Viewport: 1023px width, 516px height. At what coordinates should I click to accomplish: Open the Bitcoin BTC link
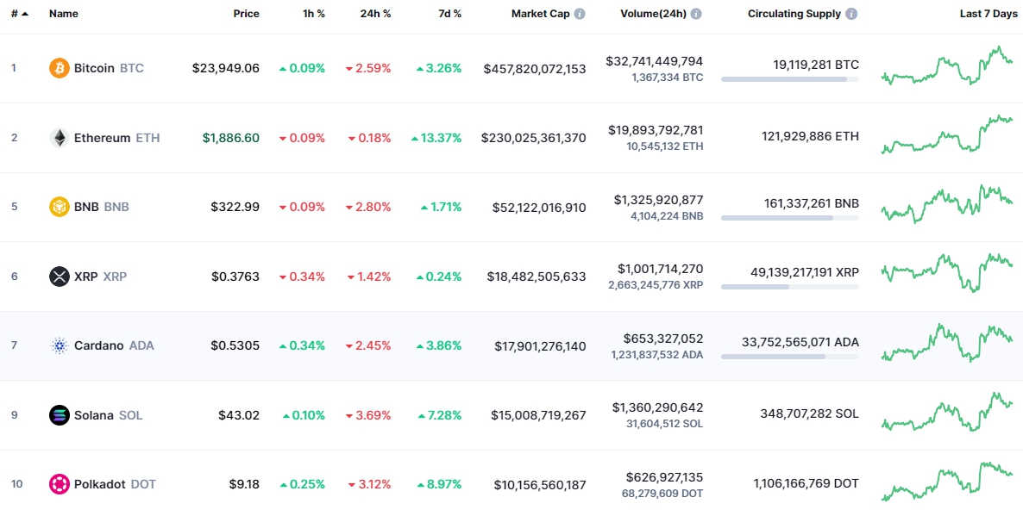click(109, 68)
